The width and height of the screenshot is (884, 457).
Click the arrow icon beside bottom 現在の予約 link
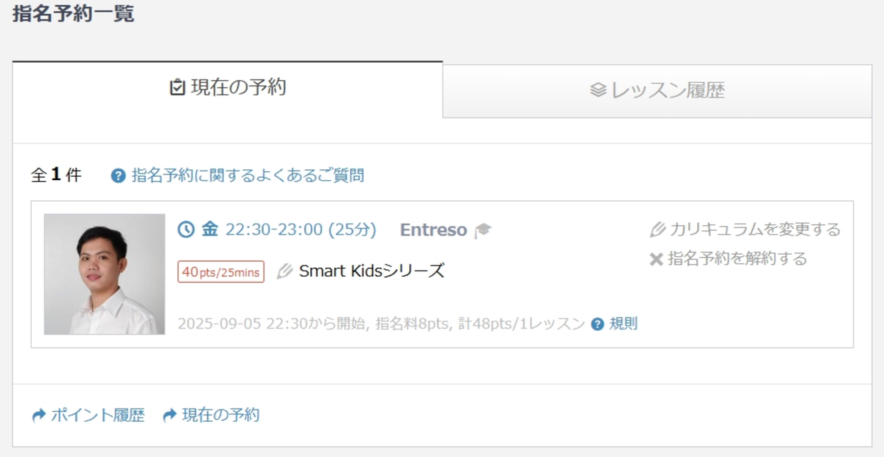(170, 416)
